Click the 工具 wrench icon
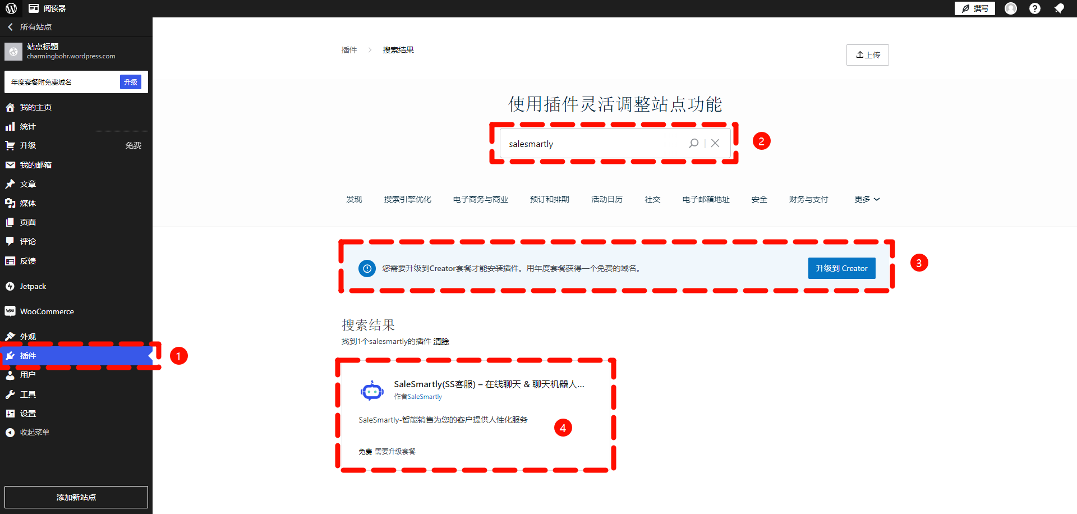 [x=10, y=394]
